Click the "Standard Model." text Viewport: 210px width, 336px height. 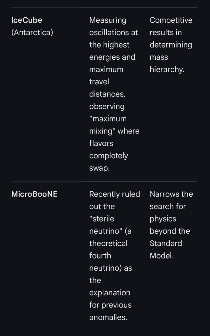click(x=166, y=249)
